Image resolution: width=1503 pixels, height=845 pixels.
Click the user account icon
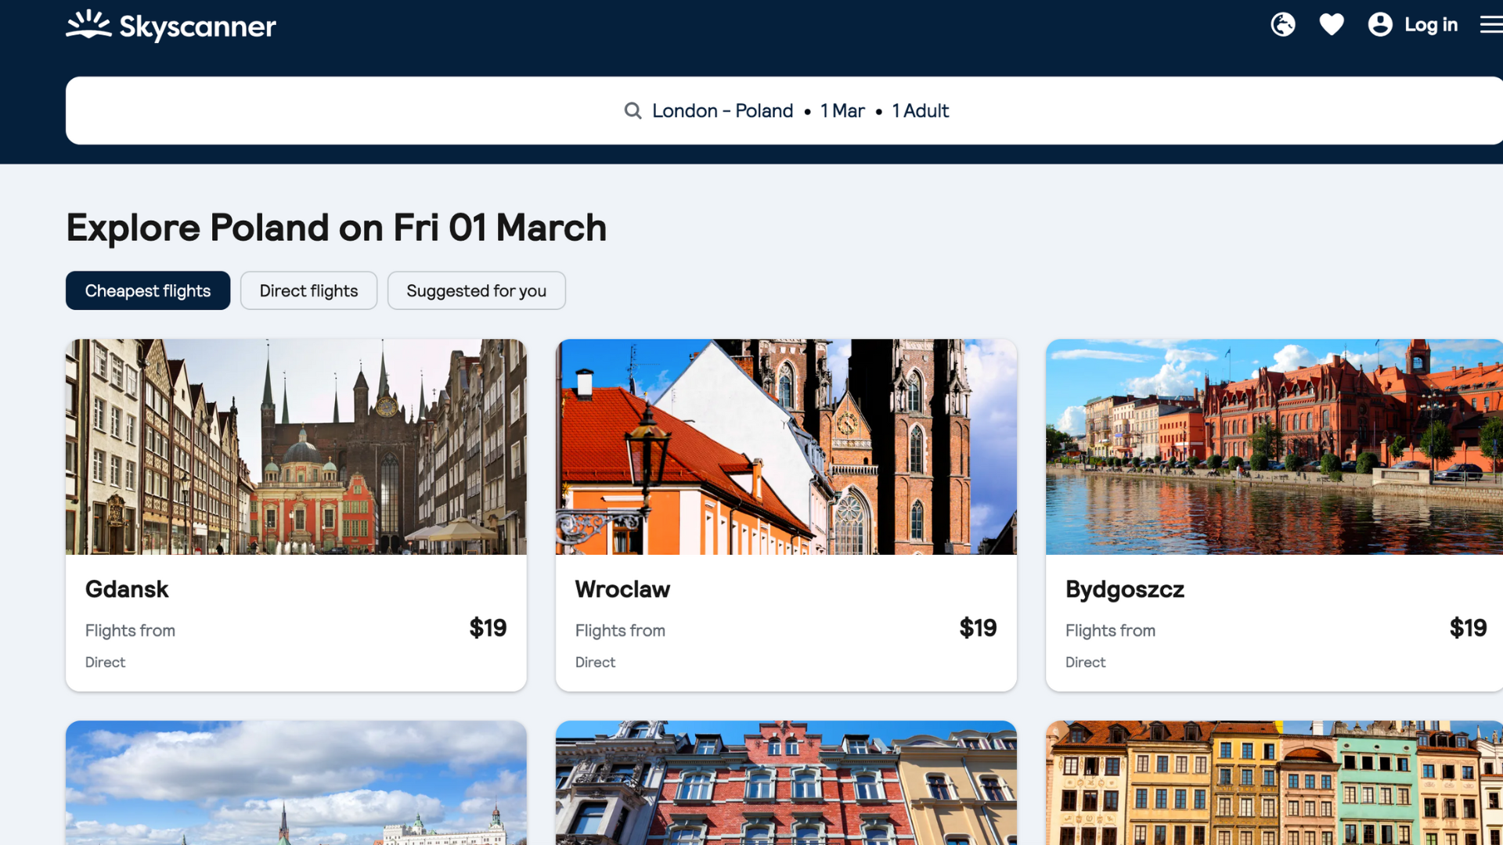click(1379, 23)
